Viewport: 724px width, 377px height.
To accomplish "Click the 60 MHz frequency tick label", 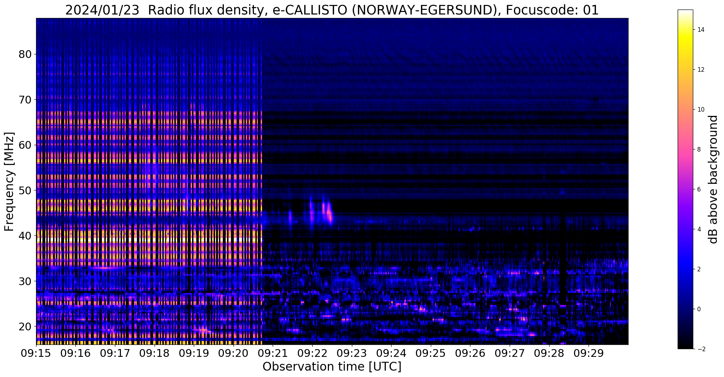I will point(25,145).
